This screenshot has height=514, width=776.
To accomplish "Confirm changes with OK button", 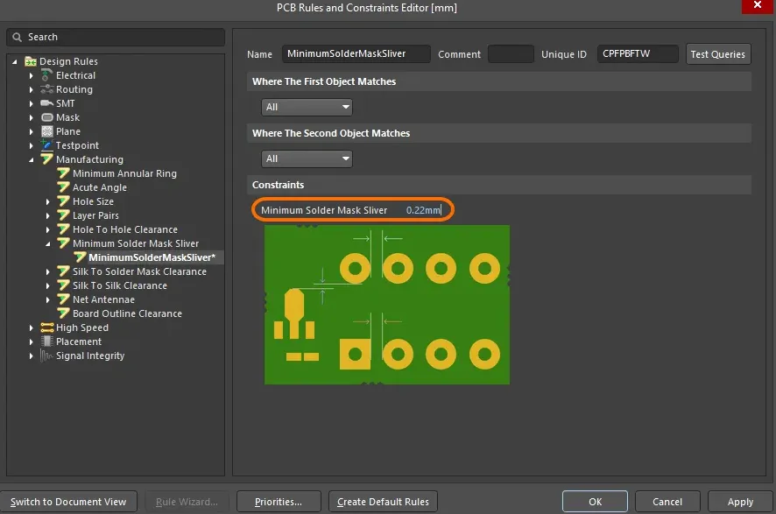I will [595, 502].
